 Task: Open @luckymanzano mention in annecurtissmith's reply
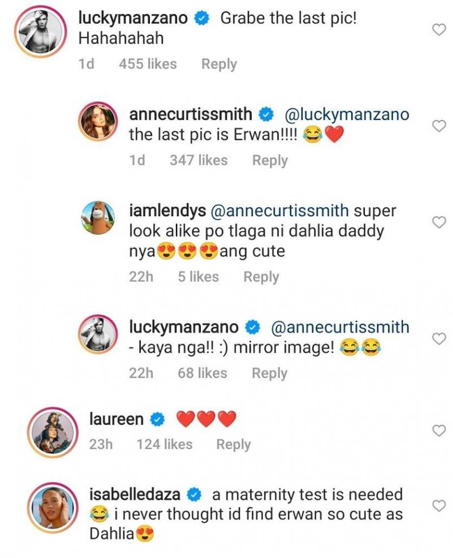346,114
